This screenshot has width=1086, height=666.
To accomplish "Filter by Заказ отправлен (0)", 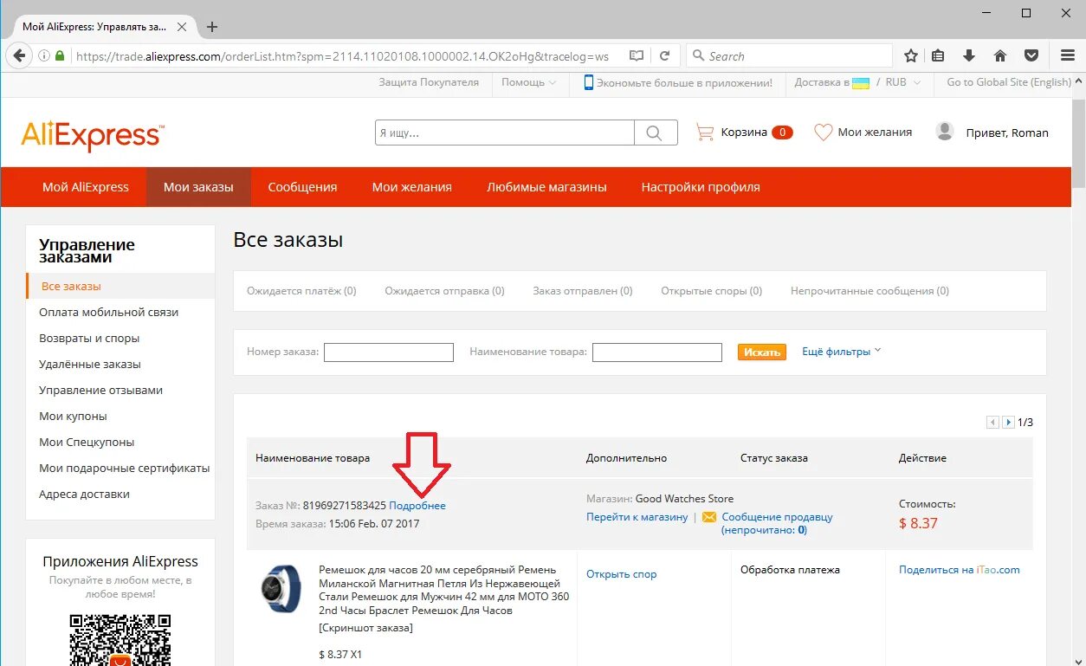I will coord(583,291).
